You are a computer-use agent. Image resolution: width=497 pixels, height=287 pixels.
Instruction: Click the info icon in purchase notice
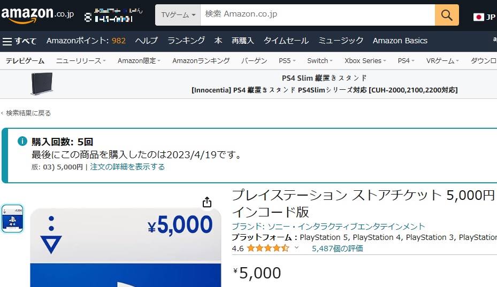click(22, 141)
